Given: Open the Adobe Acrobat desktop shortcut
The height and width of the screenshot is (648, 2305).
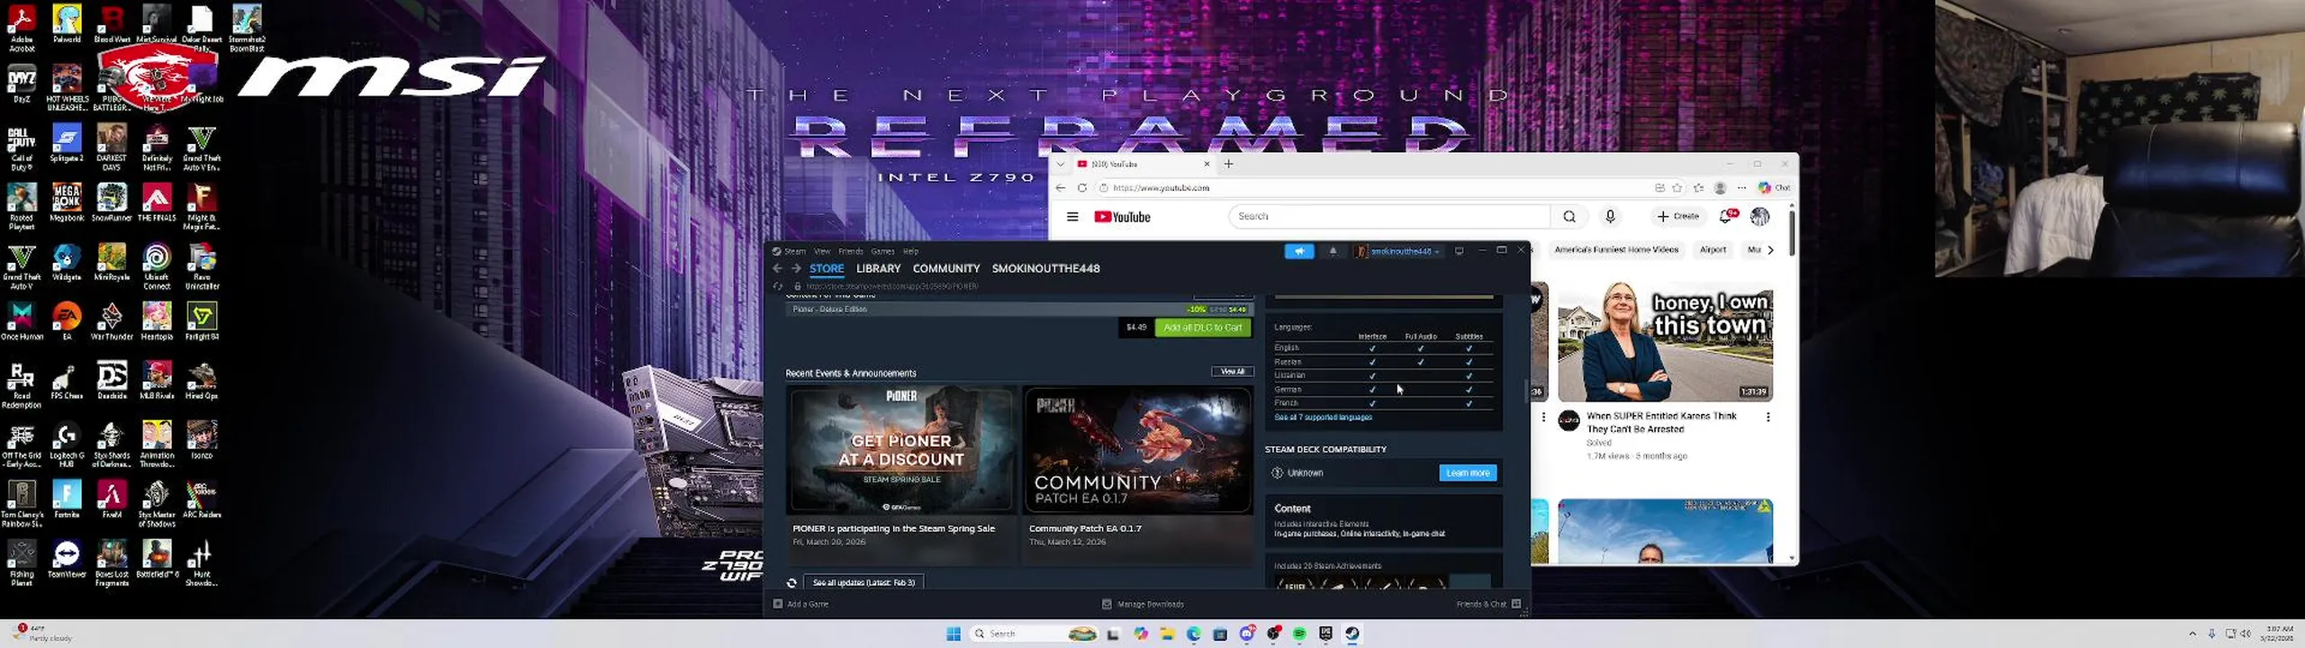Looking at the screenshot, I should point(22,27).
